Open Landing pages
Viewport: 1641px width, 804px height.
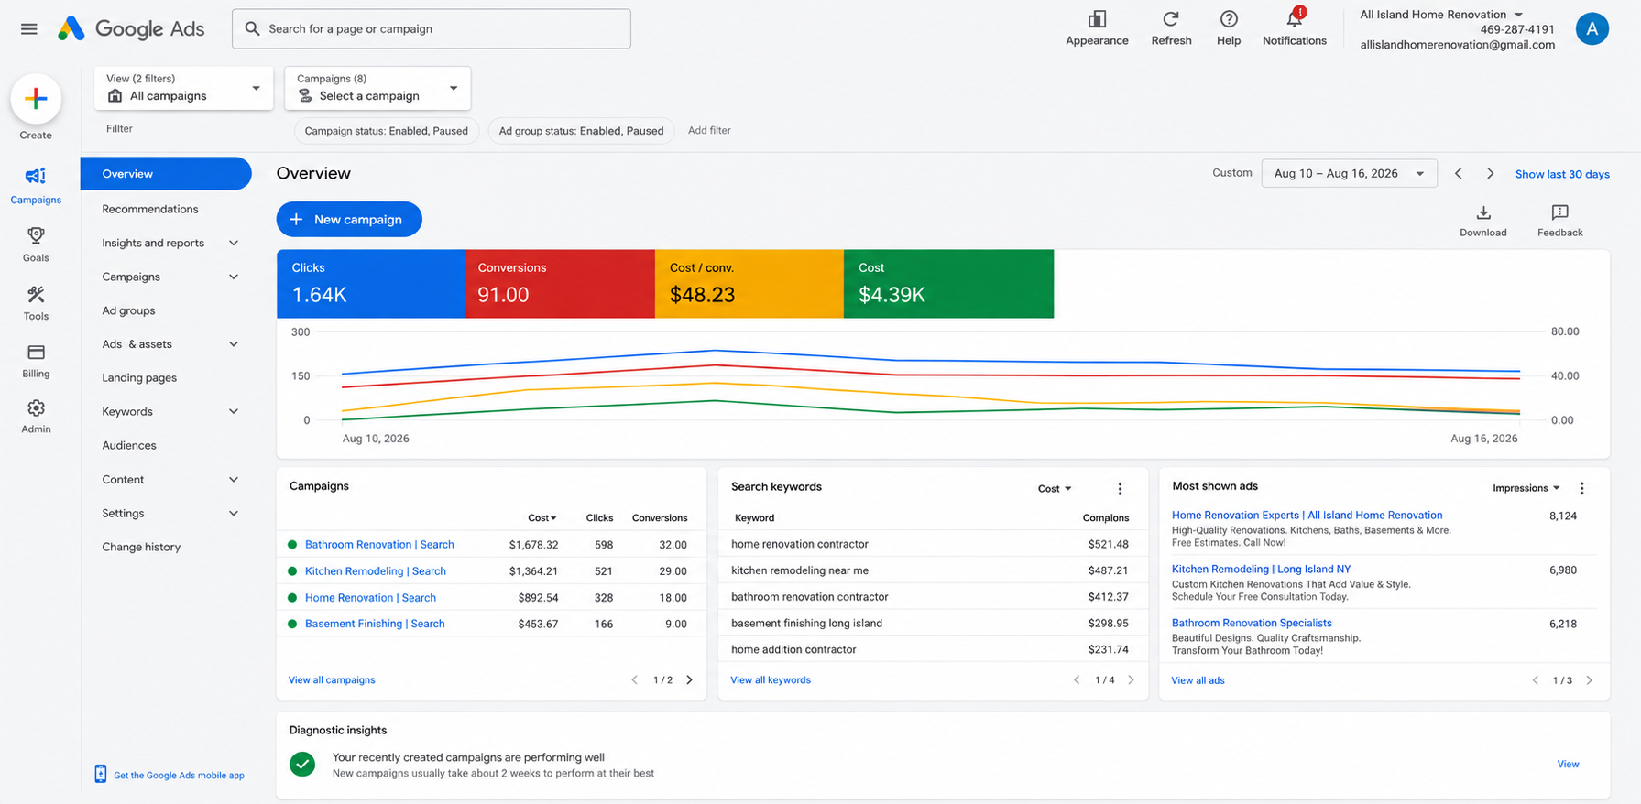coord(139,378)
